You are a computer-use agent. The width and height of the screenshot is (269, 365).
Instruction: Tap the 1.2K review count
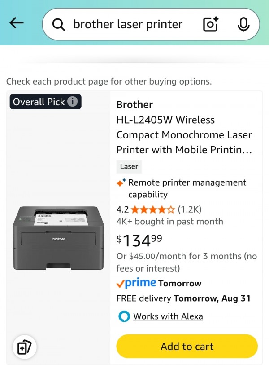pos(190,209)
